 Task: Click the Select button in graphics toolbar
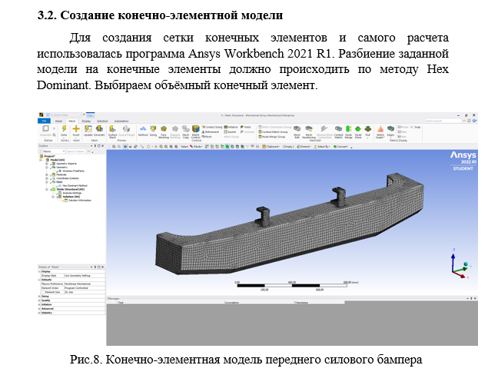(x=184, y=147)
